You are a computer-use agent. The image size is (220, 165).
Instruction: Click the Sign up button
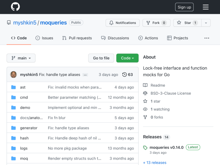pyautogui.click(x=184, y=7)
